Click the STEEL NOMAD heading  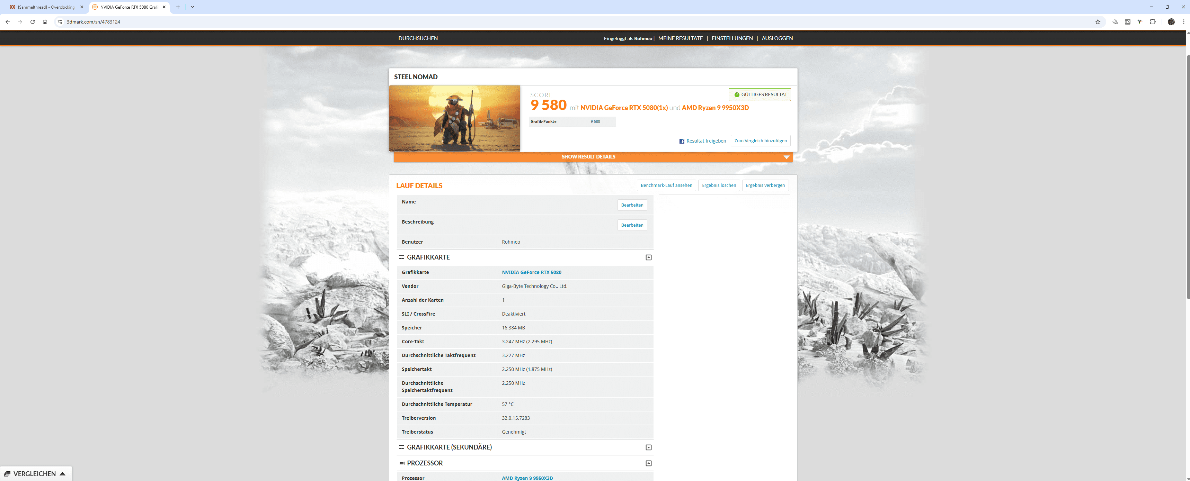pos(416,77)
